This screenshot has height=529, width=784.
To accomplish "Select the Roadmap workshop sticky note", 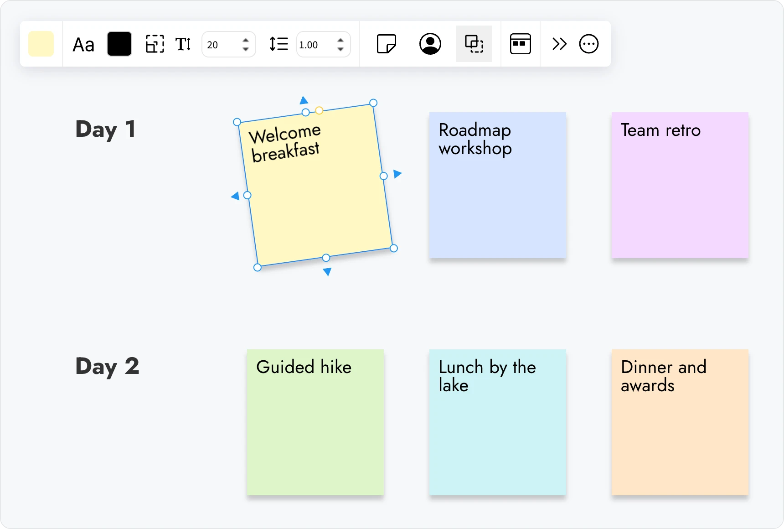I will 498,185.
